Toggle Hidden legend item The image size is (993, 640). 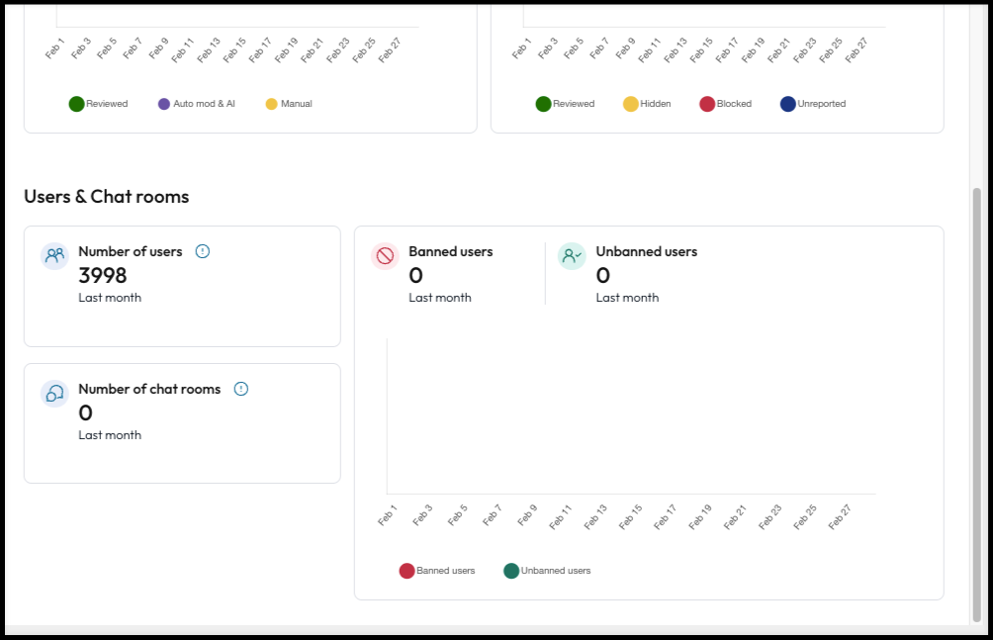click(647, 104)
